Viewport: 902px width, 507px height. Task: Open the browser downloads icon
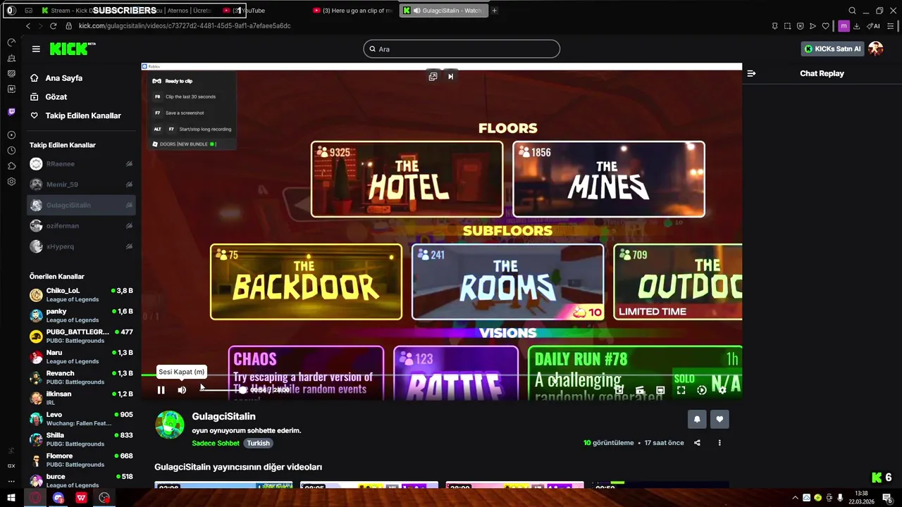click(x=856, y=26)
